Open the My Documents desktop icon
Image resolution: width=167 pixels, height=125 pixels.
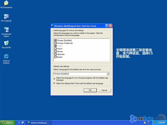tap(6, 4)
